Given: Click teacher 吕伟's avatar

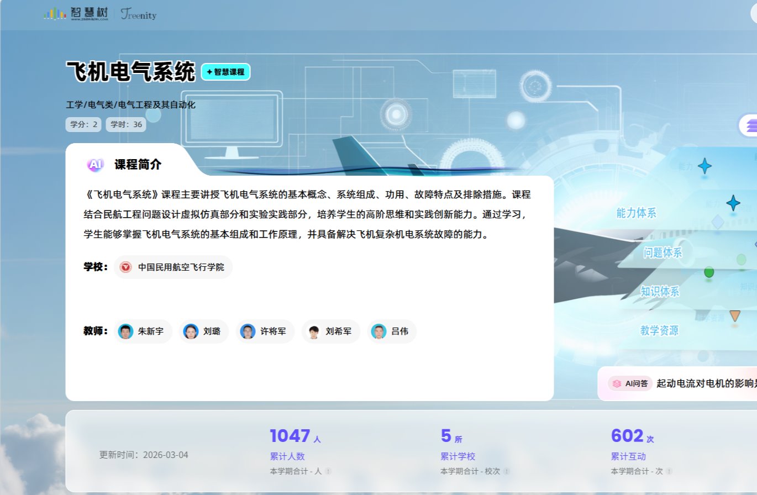Looking at the screenshot, I should (x=378, y=331).
